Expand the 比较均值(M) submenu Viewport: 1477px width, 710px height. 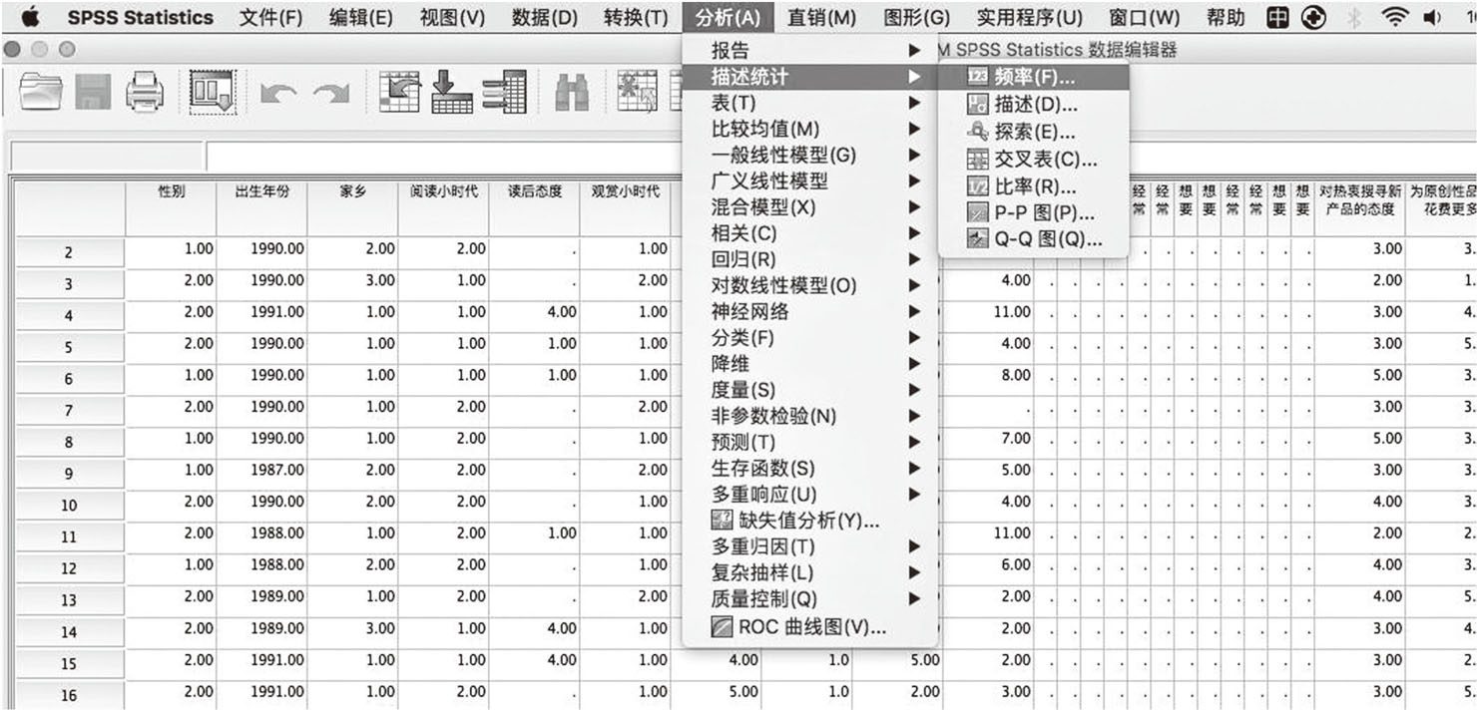(x=809, y=129)
